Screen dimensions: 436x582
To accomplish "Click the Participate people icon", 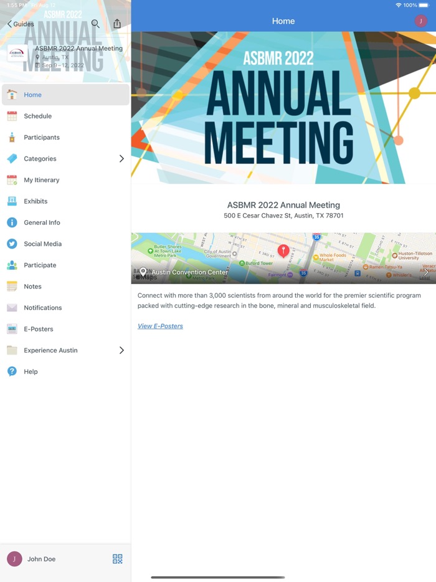I will pyautogui.click(x=12, y=265).
